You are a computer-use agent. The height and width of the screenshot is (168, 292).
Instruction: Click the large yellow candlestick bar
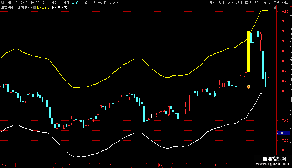coord(248,51)
